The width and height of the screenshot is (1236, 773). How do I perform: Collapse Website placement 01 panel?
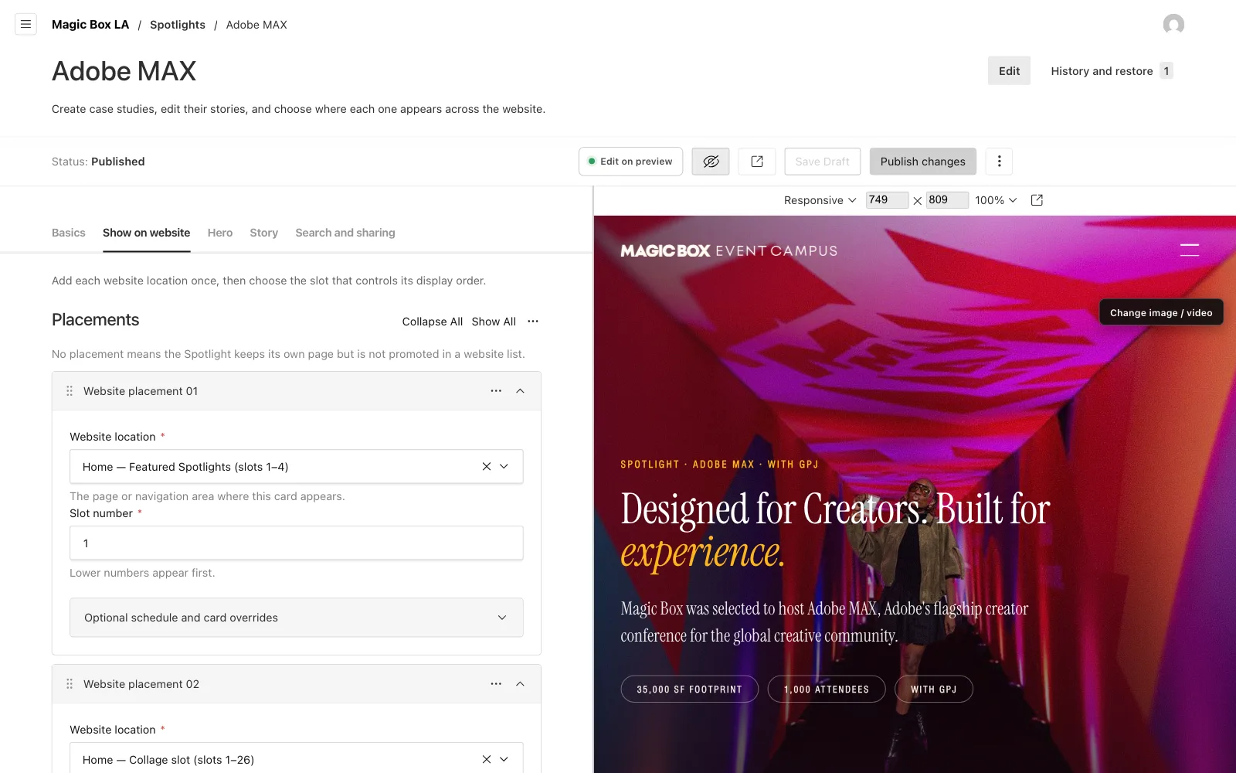coord(521,391)
